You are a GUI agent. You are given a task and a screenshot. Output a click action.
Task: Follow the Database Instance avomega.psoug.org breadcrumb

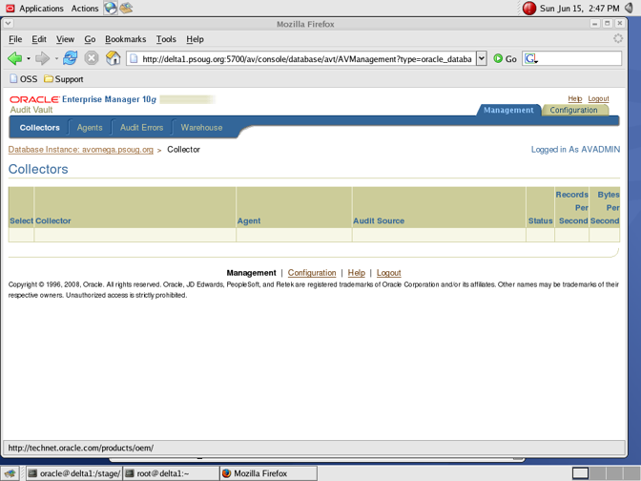[80, 150]
